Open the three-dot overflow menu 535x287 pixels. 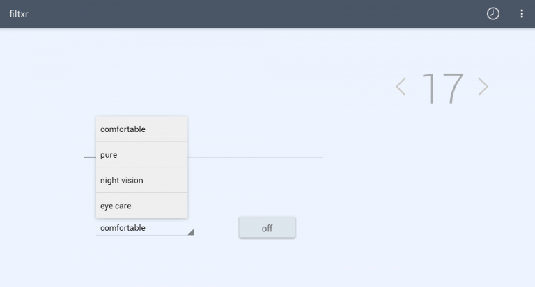[x=522, y=14]
